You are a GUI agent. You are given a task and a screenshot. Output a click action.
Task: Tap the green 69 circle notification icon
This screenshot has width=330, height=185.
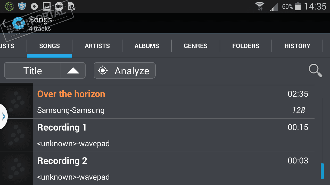9,6
